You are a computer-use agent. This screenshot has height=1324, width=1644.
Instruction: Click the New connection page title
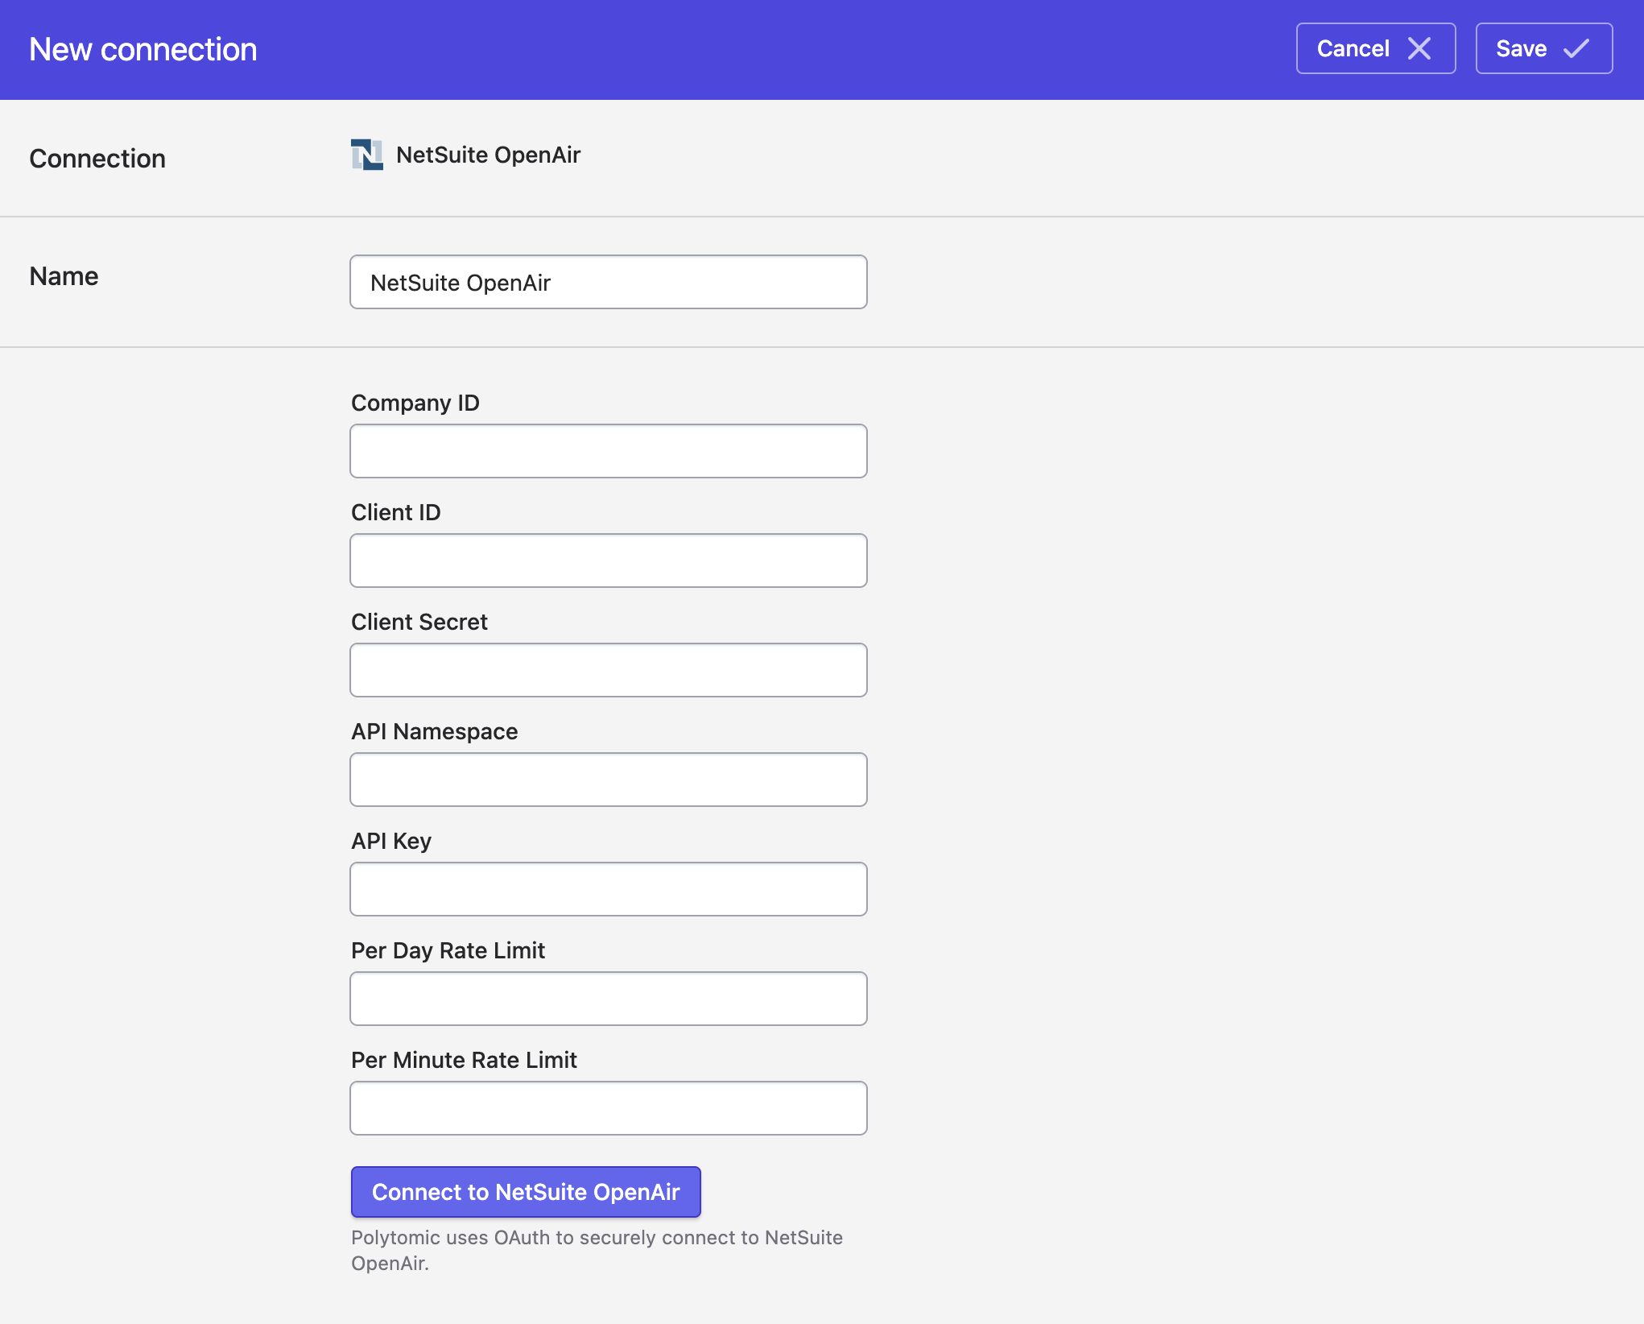coord(143,50)
